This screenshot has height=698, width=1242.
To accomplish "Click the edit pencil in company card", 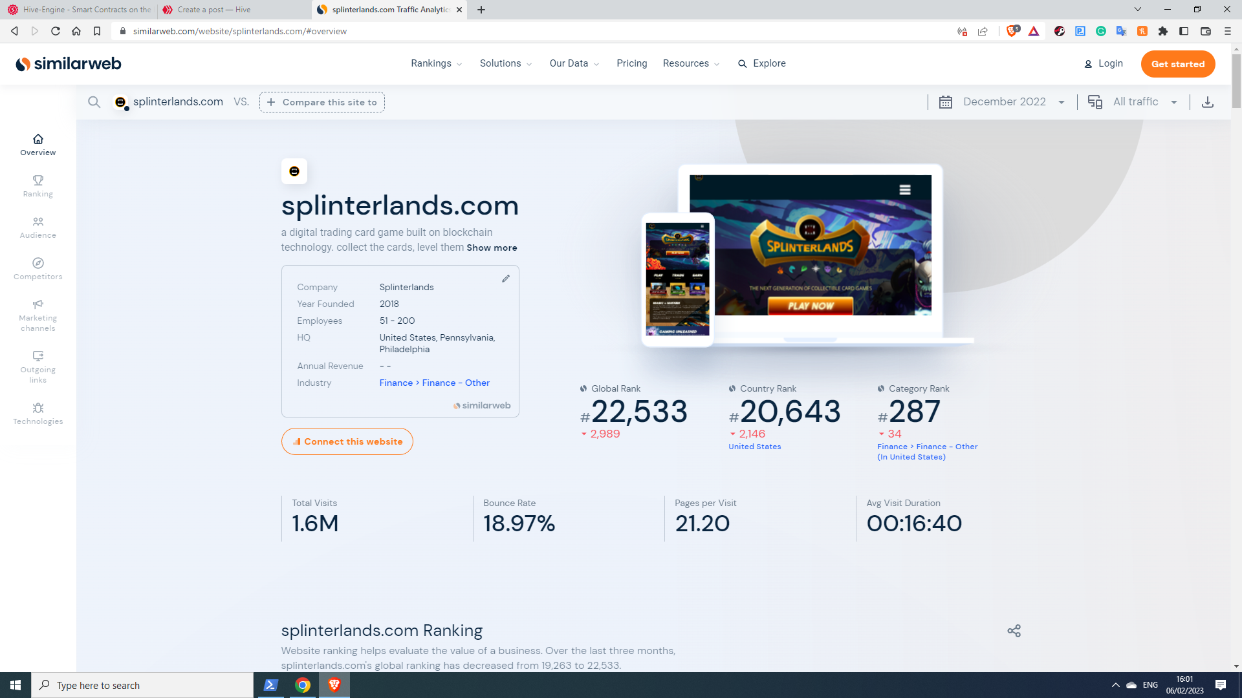I will pos(506,279).
